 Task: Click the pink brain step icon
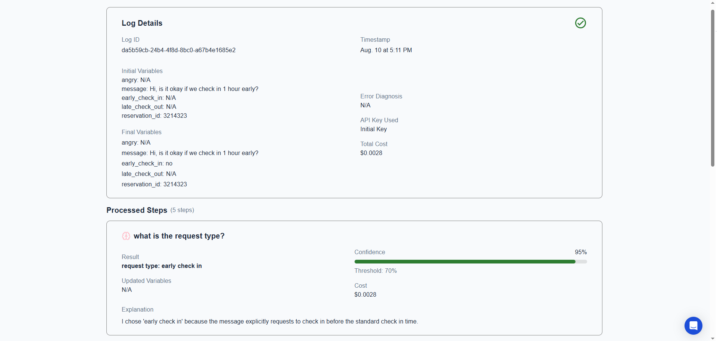(x=126, y=236)
